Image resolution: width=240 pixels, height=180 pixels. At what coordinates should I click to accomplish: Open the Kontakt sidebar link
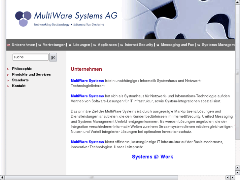(x=19, y=86)
